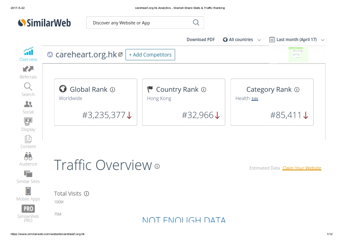Click the 75M axis label
This screenshot has height=242, width=343.
click(57, 214)
